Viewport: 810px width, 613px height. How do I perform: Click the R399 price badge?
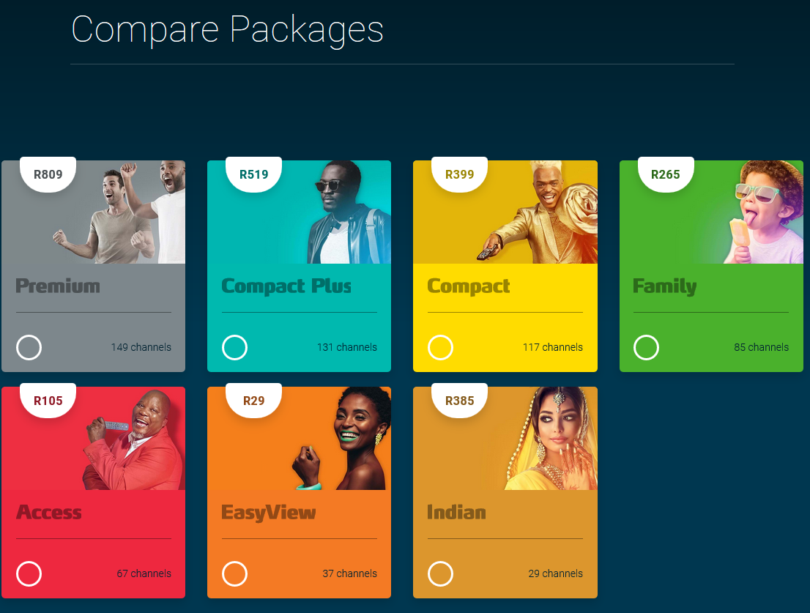(x=460, y=174)
